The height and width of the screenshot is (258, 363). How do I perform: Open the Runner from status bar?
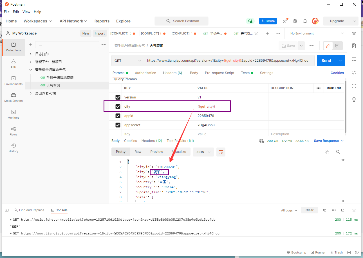pyautogui.click(x=318, y=252)
